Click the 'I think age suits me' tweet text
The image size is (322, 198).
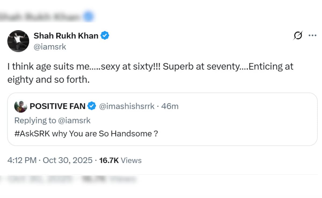(150, 73)
